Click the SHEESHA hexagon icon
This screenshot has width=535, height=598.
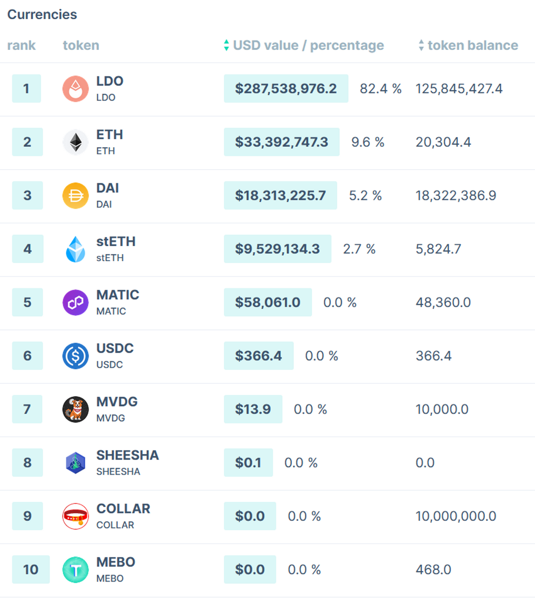pyautogui.click(x=75, y=463)
